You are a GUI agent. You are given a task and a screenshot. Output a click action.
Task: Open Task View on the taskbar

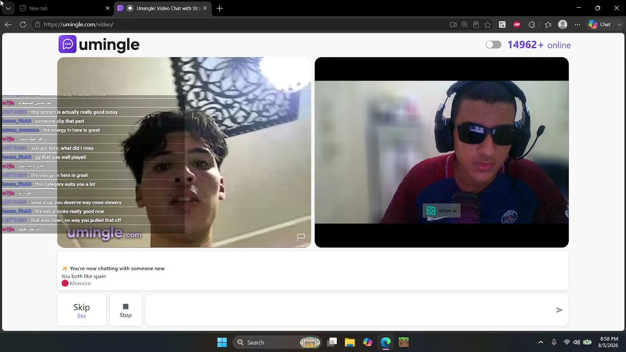[332, 342]
